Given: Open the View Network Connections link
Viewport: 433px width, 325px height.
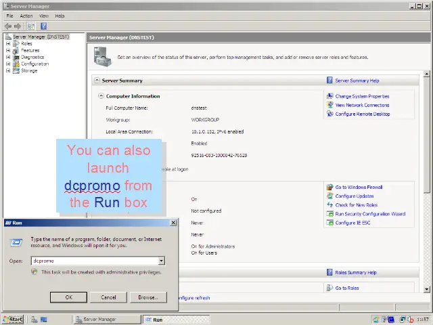Looking at the screenshot, I should click(363, 105).
